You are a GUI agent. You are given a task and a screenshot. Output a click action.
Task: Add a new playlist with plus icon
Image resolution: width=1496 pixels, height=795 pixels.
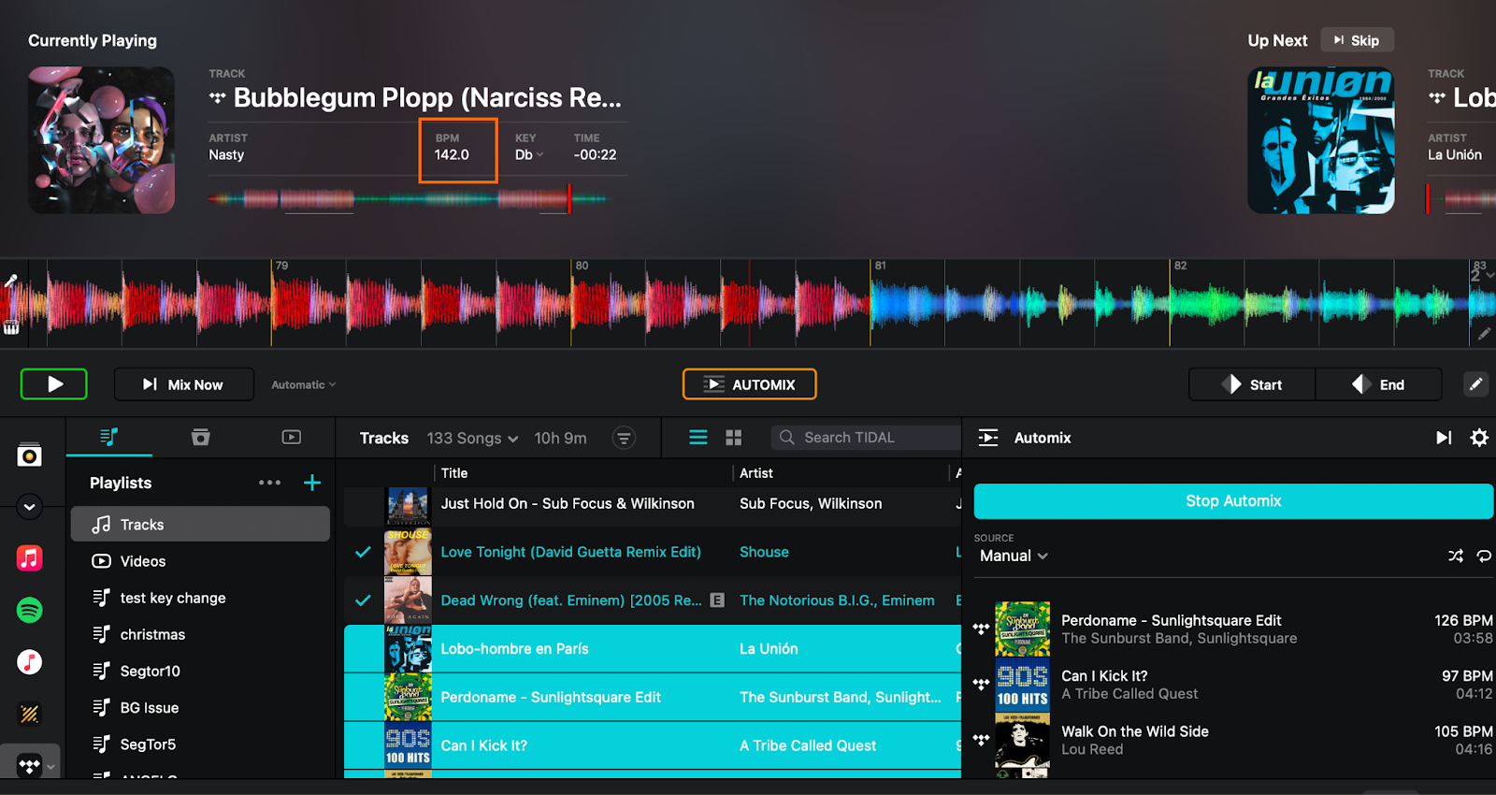coord(312,483)
